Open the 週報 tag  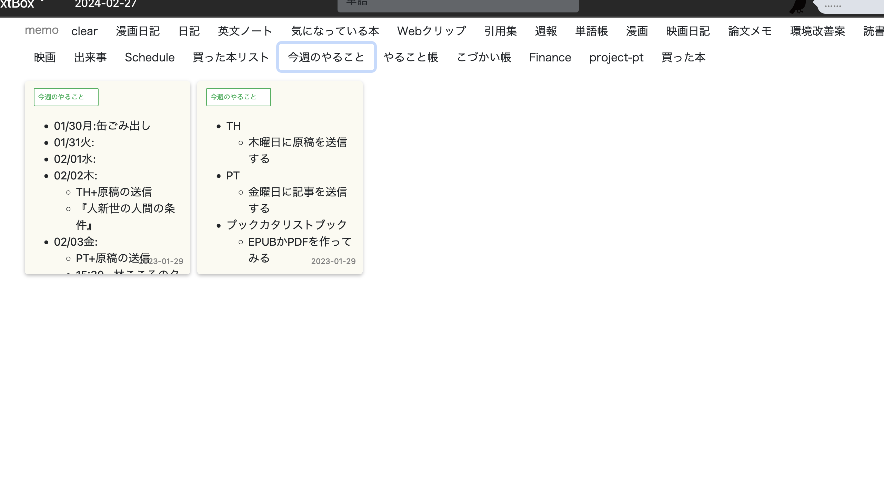tap(546, 31)
